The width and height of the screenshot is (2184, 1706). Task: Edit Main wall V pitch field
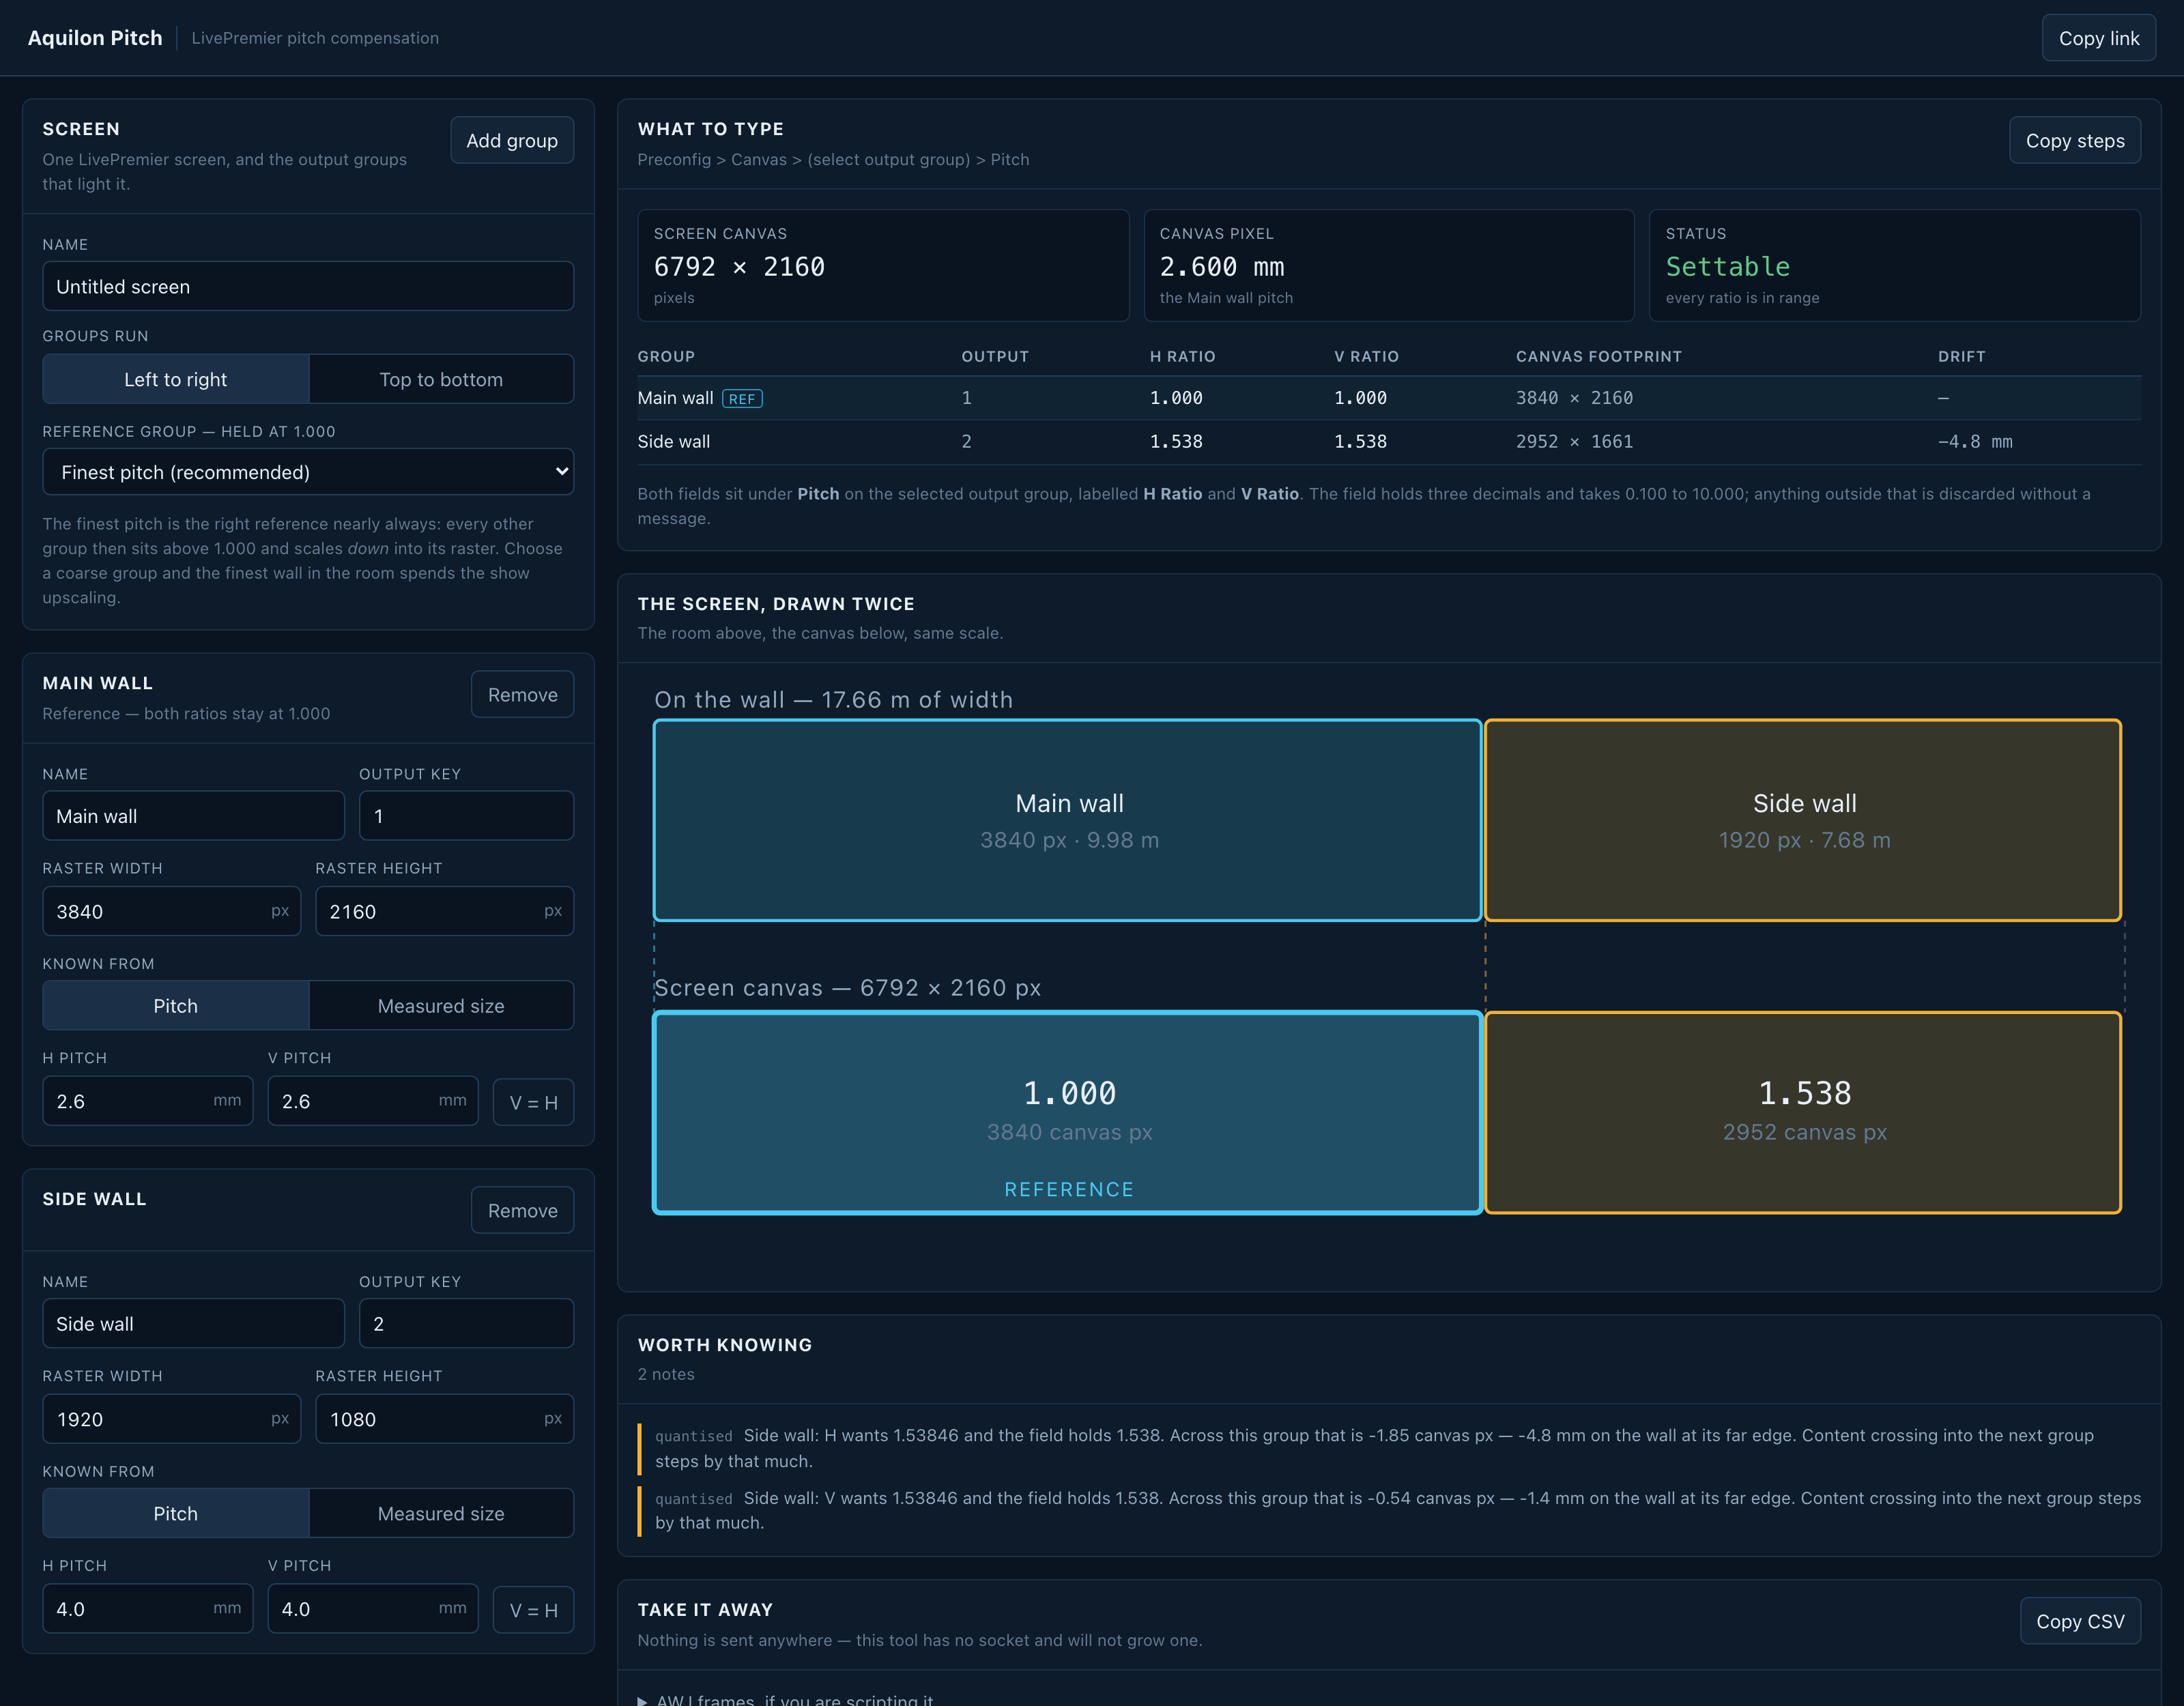(373, 1101)
